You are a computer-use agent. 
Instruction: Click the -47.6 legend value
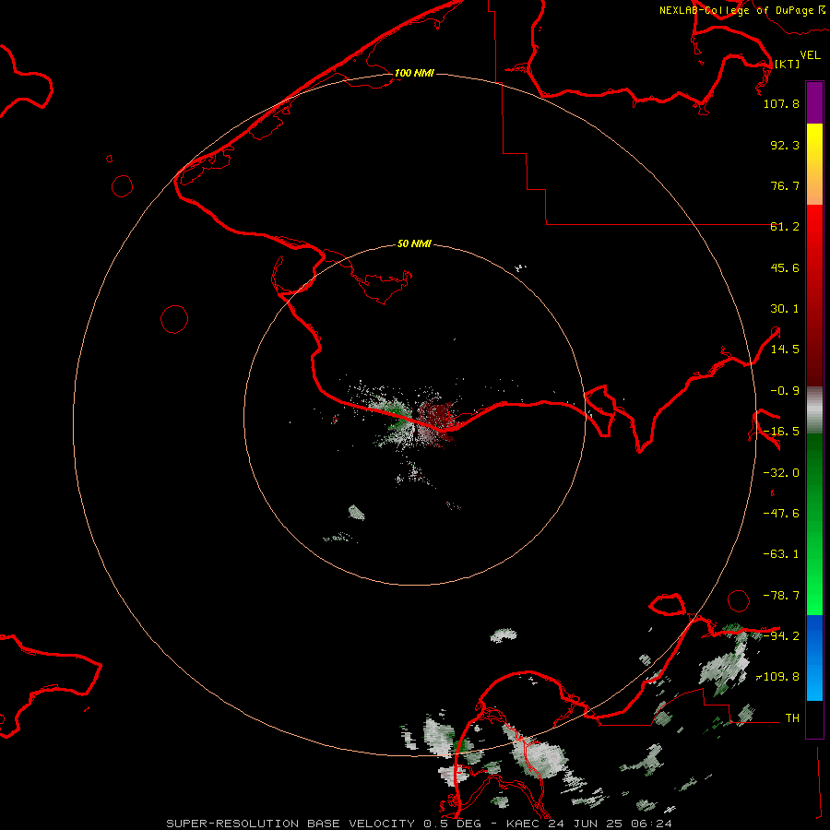(x=781, y=514)
